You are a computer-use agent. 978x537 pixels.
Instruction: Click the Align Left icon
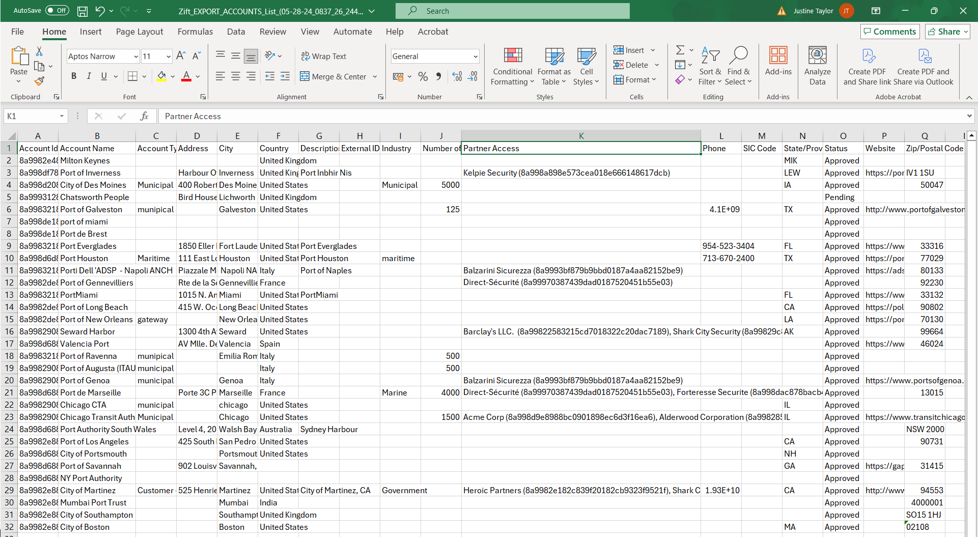(220, 76)
